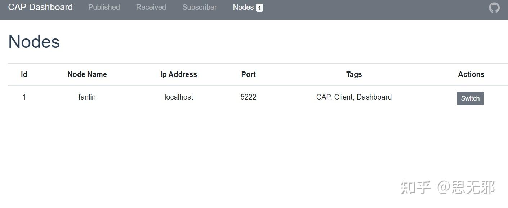Select the localhost address cell
The height and width of the screenshot is (208, 508).
coord(179,97)
